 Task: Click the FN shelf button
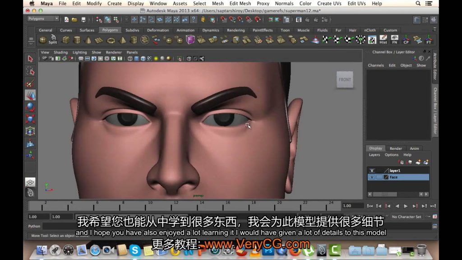click(394, 40)
